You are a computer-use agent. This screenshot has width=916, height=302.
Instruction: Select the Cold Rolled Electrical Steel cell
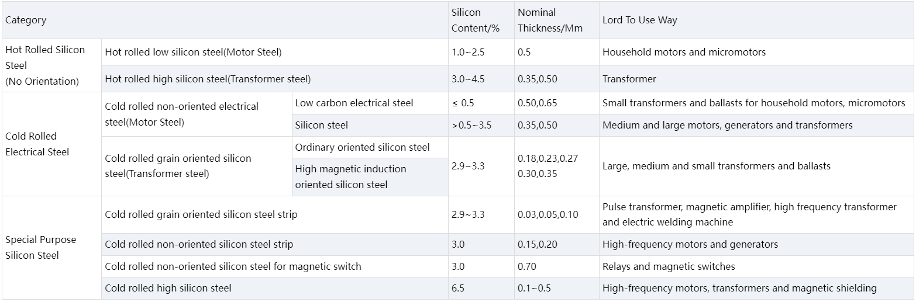point(37,144)
